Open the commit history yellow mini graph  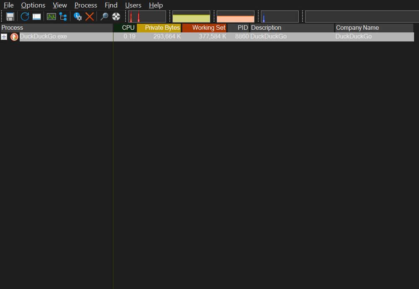tap(191, 17)
